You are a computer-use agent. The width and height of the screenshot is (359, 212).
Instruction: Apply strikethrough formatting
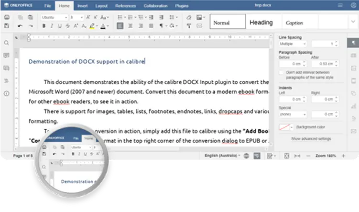(x=68, y=26)
